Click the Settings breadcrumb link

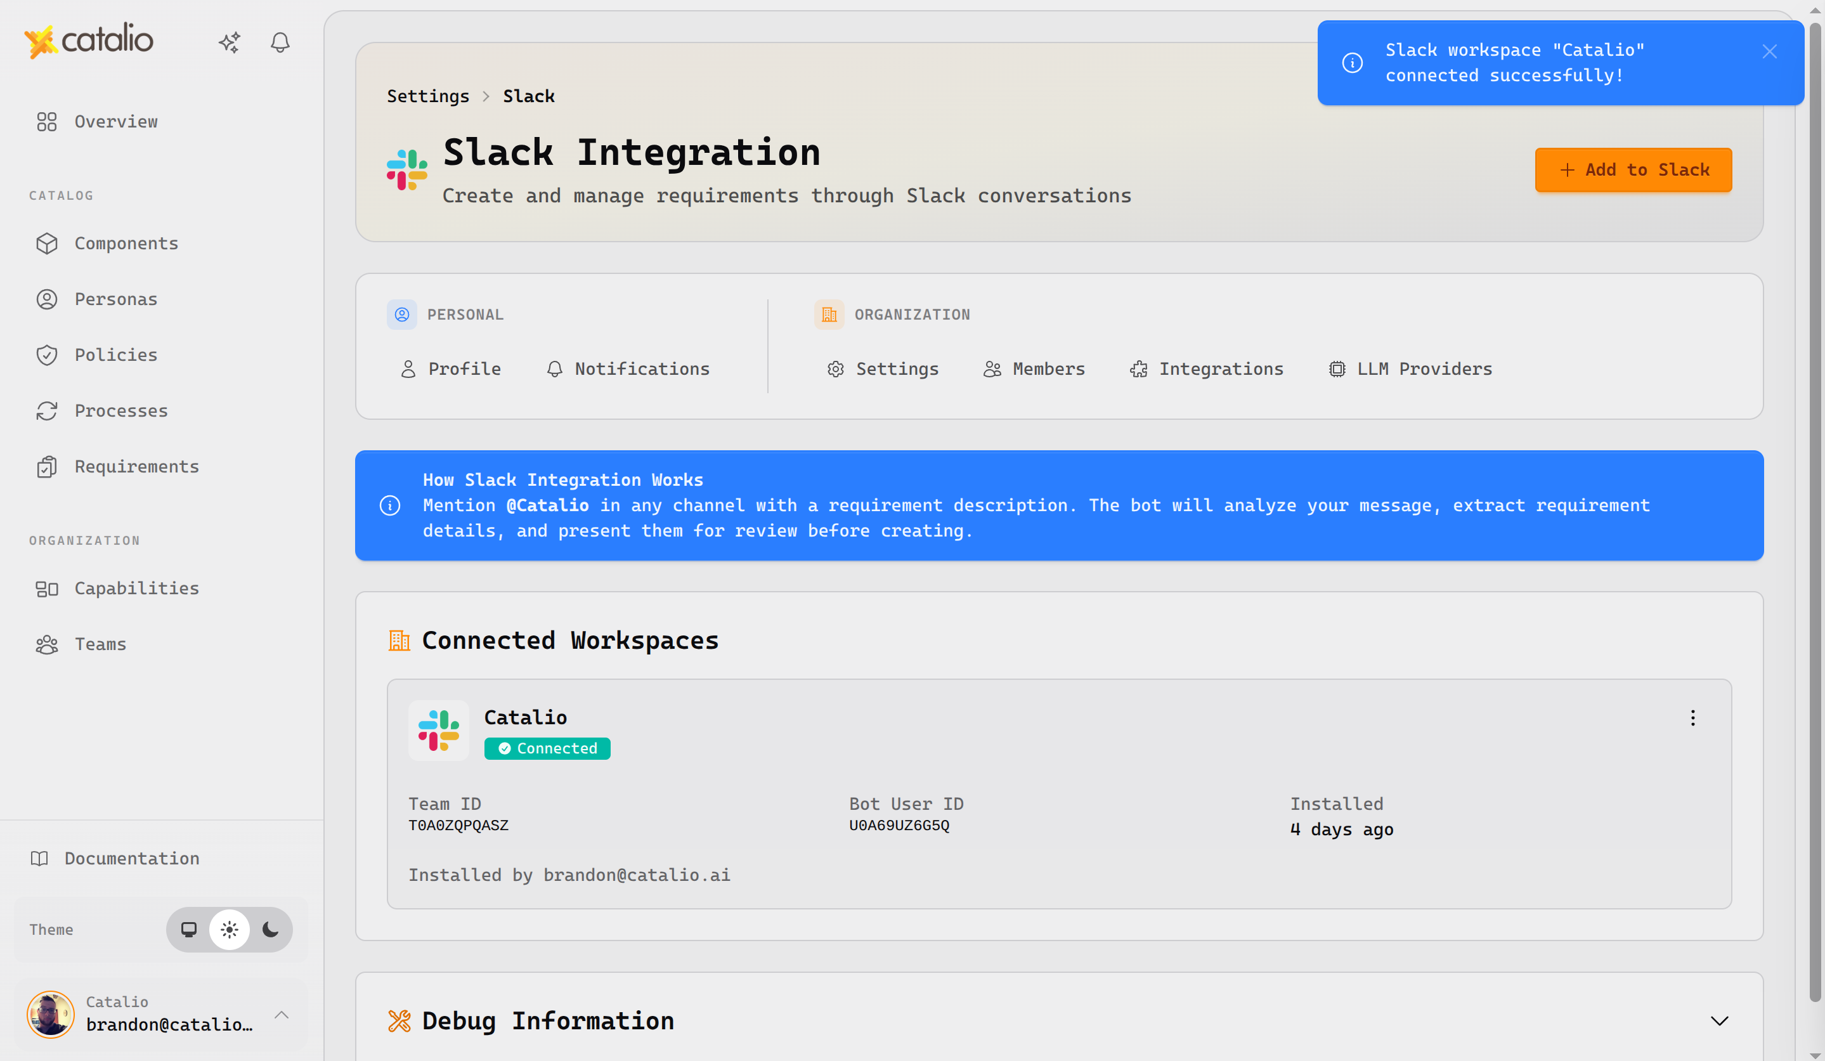(427, 96)
